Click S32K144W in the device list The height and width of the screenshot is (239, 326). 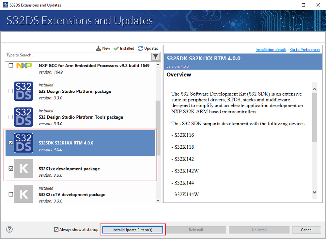click(186, 194)
